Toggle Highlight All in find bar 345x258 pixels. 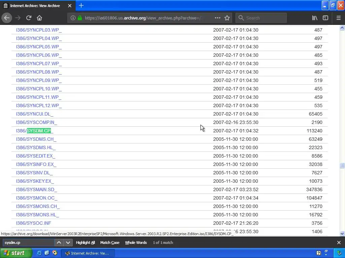(85, 243)
